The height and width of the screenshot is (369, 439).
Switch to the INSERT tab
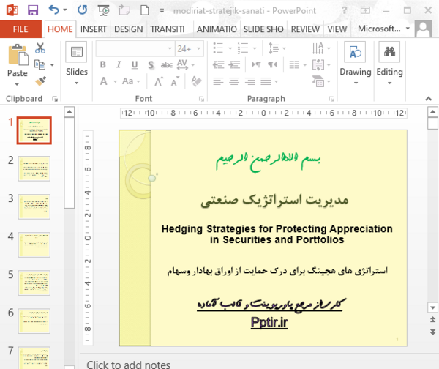point(93,29)
